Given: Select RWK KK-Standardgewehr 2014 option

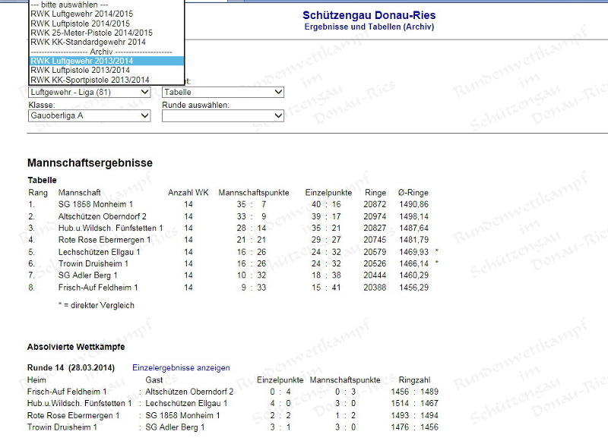Looking at the screenshot, I should [106, 43].
